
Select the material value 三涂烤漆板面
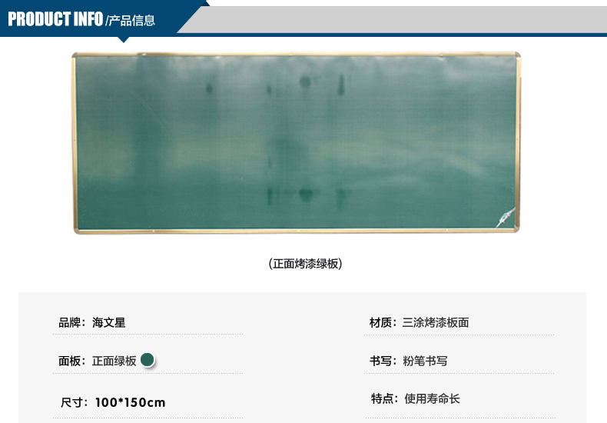pyautogui.click(x=436, y=322)
